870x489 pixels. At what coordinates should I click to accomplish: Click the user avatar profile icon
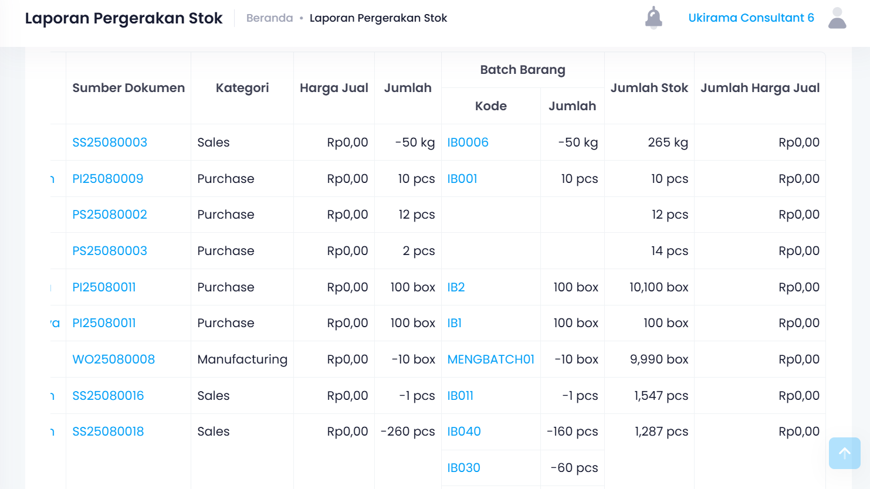(837, 18)
